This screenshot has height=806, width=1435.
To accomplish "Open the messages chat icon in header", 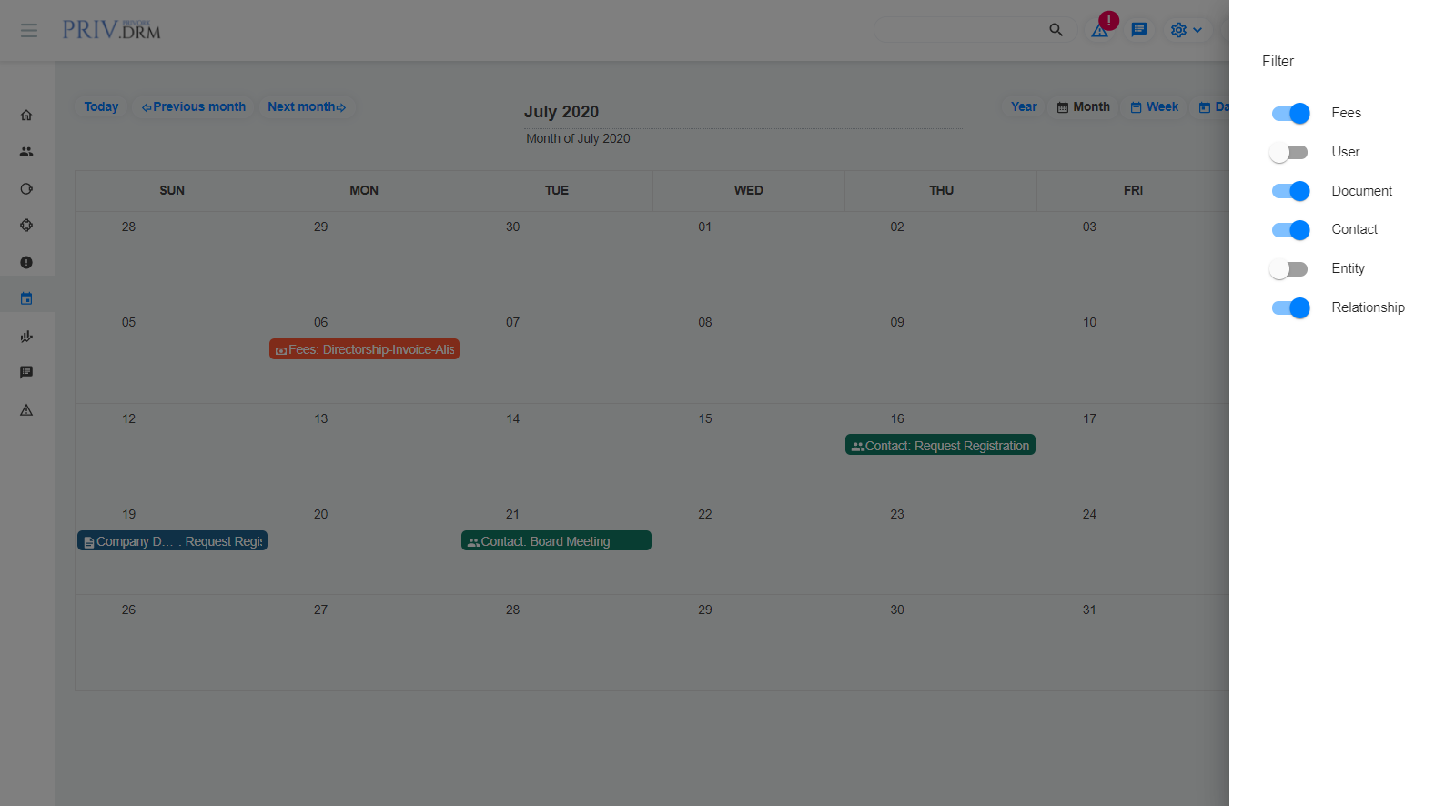I will click(1138, 30).
